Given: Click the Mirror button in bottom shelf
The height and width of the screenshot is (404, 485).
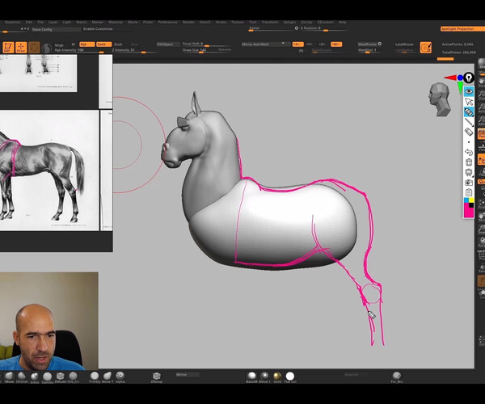Looking at the screenshot, I should click(x=188, y=375).
